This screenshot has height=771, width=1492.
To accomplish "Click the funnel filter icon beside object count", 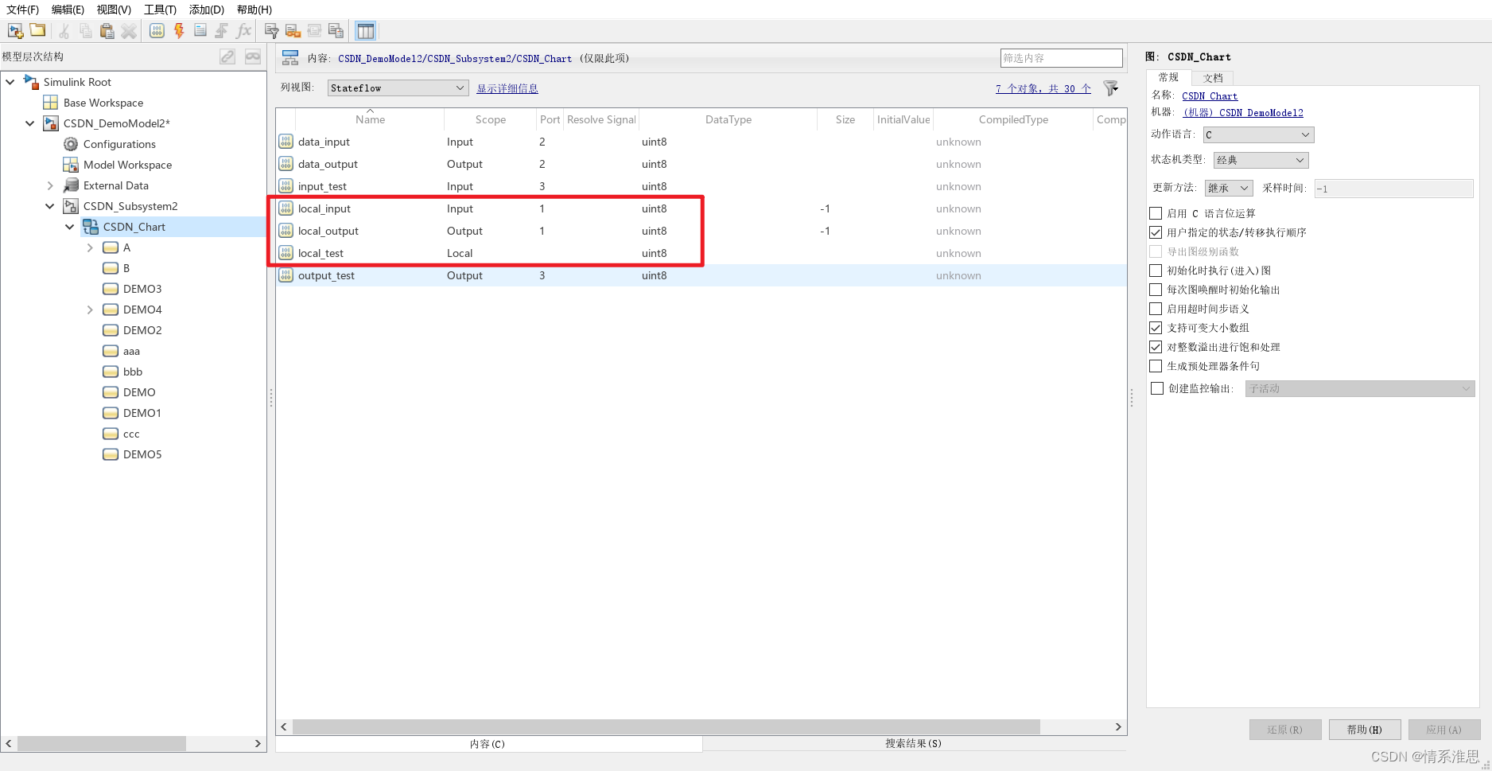I will [1111, 88].
